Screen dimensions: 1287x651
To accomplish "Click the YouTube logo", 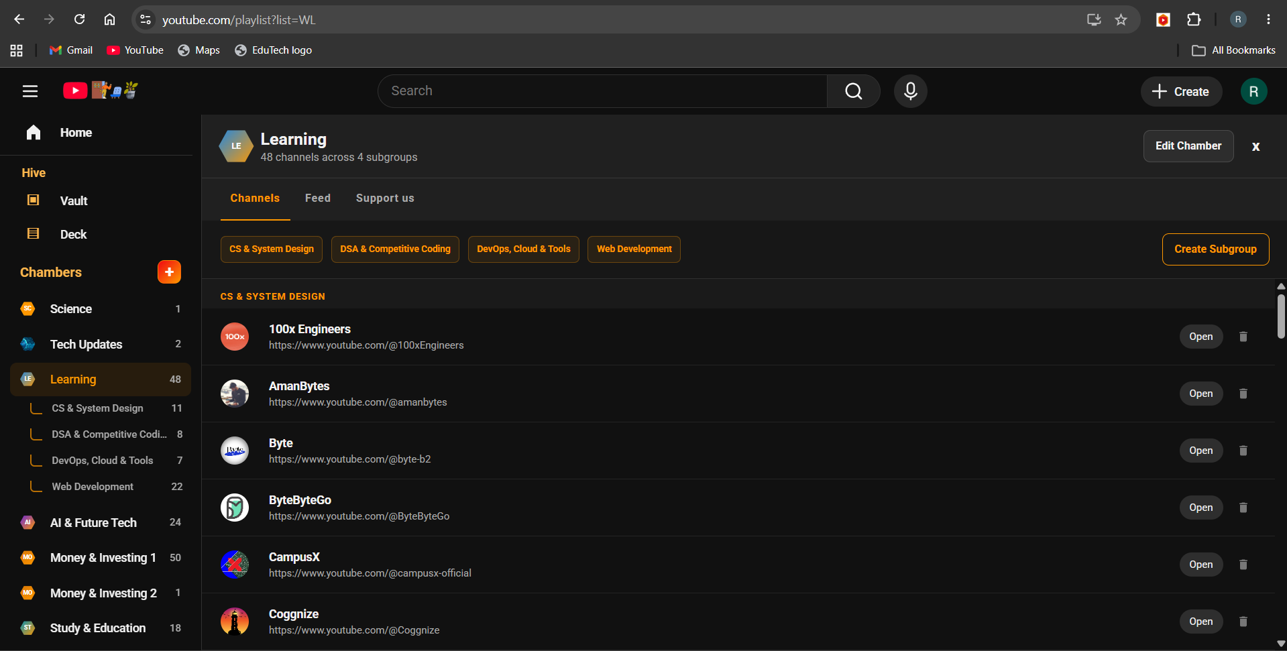I will click(x=101, y=91).
